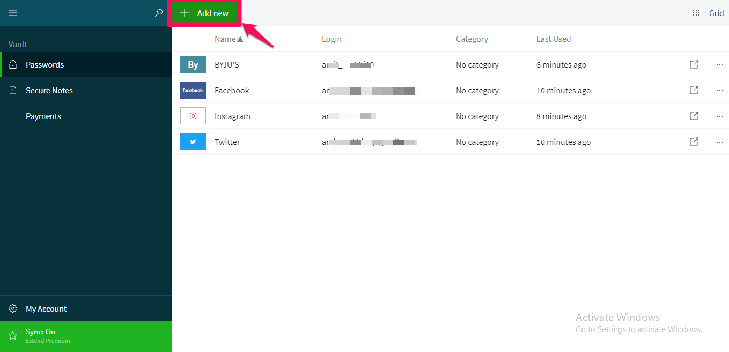Click the Add new button

(204, 13)
